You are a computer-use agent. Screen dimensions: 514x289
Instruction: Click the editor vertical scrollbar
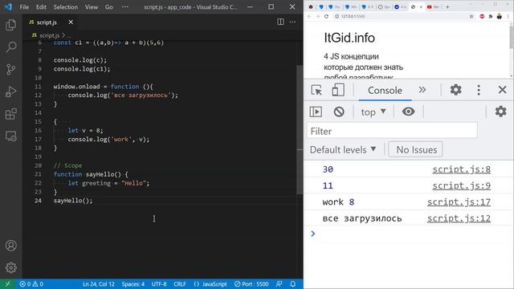click(x=300, y=129)
